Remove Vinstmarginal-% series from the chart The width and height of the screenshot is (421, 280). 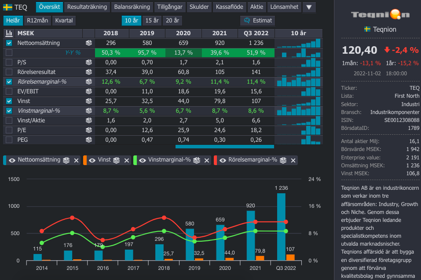(207, 160)
